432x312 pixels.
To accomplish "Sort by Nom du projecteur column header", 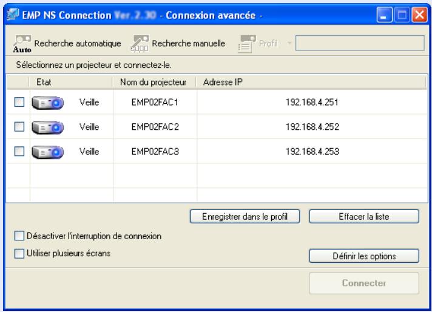I will (x=154, y=82).
